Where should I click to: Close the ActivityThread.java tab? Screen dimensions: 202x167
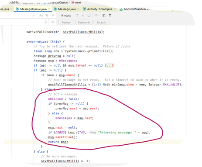coord(115,9)
